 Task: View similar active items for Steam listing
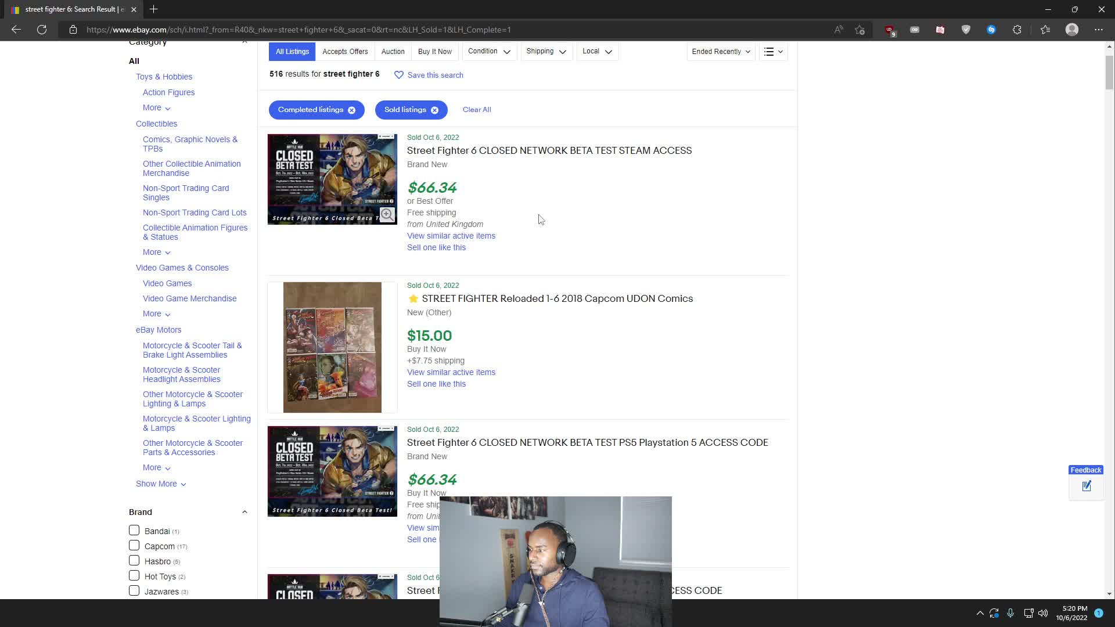coord(451,236)
